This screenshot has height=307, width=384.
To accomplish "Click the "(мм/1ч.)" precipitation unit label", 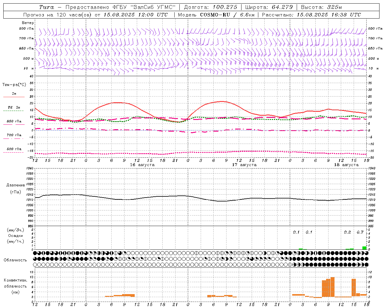I will tap(15, 241).
